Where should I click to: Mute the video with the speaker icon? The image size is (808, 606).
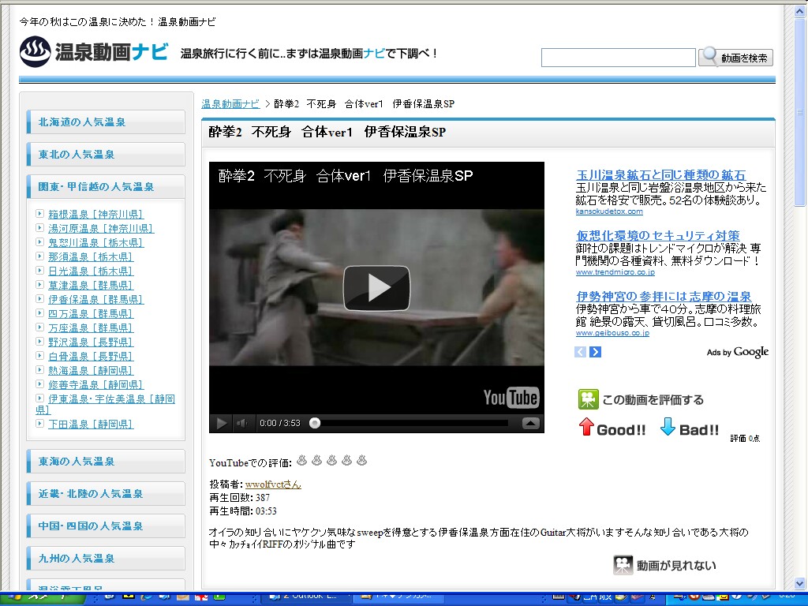[x=241, y=423]
